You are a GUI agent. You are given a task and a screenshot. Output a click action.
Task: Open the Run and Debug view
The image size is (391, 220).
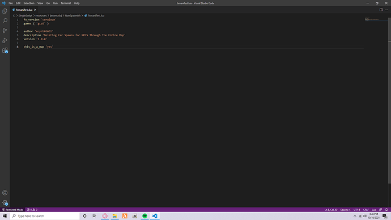(x=5, y=40)
